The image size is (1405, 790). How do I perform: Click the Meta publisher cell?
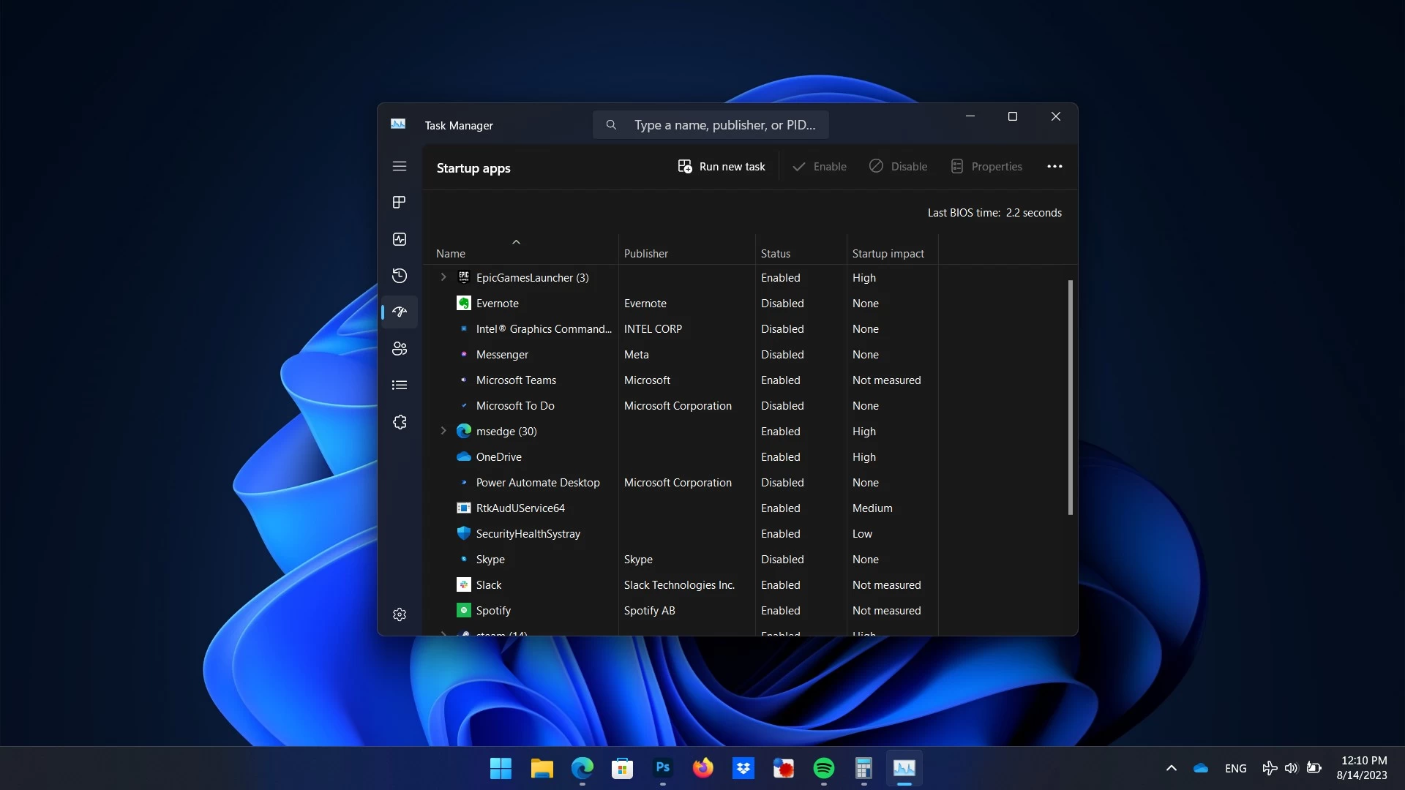click(636, 354)
